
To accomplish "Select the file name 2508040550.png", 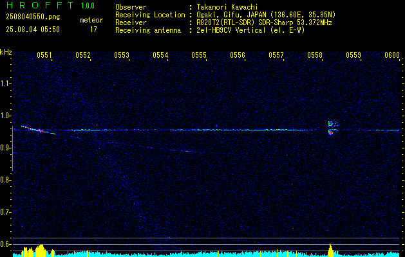I will [33, 17].
